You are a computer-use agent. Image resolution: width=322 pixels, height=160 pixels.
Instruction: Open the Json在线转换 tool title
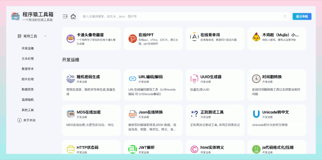click(151, 112)
